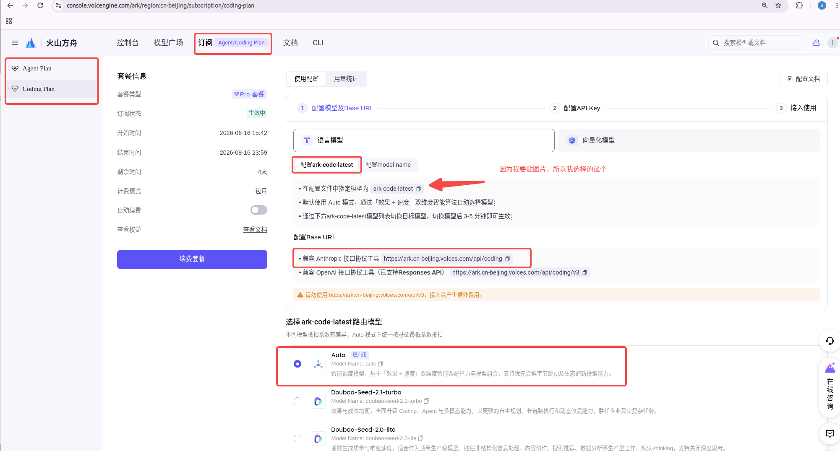Image resolution: width=840 pixels, height=451 pixels.
Task: Copy the Anthropic-compatible base URL
Action: (x=507, y=259)
